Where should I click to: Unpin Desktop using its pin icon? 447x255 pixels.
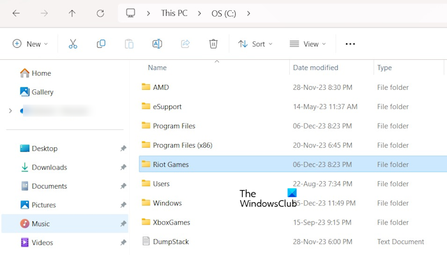[123, 149]
